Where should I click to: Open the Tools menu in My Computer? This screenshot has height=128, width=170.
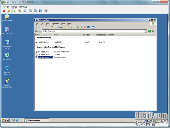coord(63,24)
